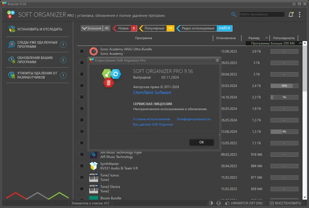Screen dimensions: 309x208
Task: Check the AIR Music Technology Hype checkbox
Action: pyautogui.click(x=82, y=154)
